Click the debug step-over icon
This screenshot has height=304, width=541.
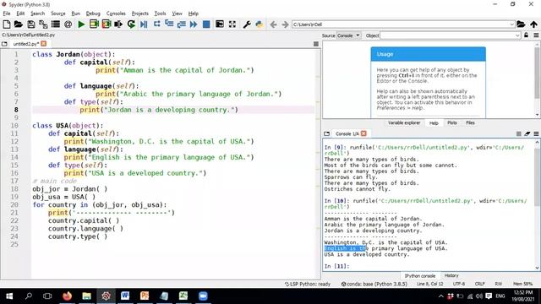coord(156,24)
